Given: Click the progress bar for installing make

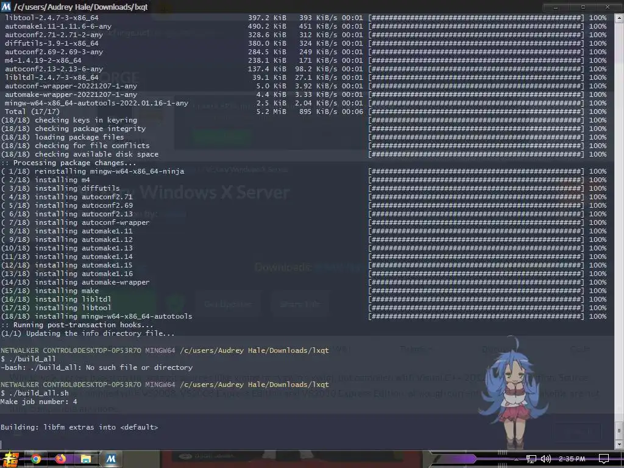Looking at the screenshot, I should point(476,291).
